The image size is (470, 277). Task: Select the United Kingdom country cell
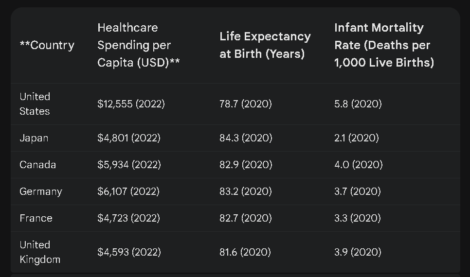tap(39, 252)
